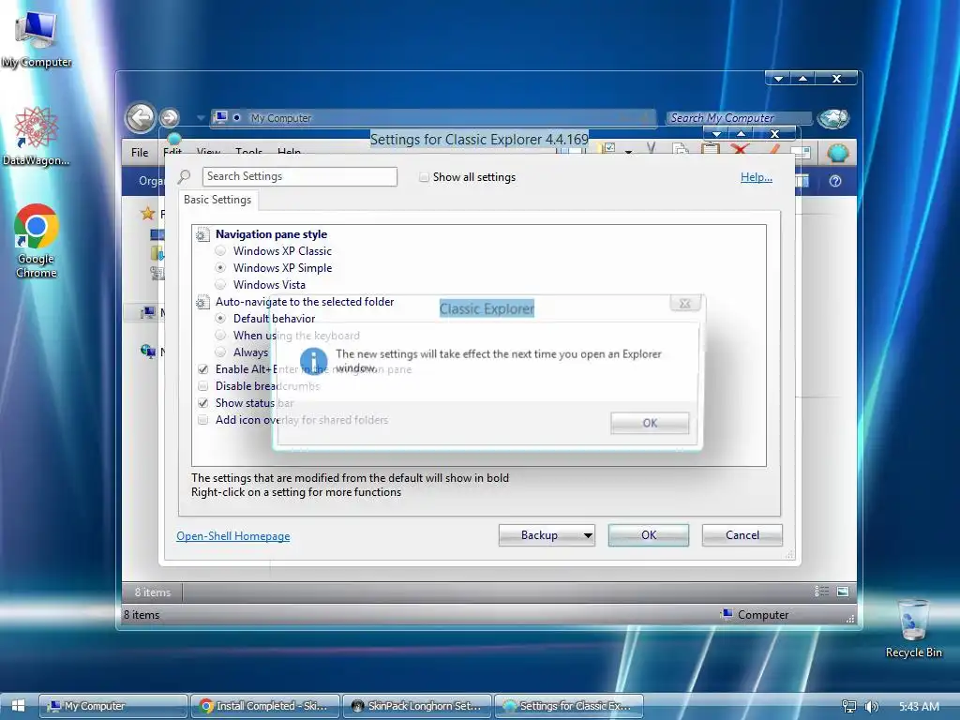960x720 pixels.
Task: Enable the Show all settings checkbox
Action: coord(424,177)
